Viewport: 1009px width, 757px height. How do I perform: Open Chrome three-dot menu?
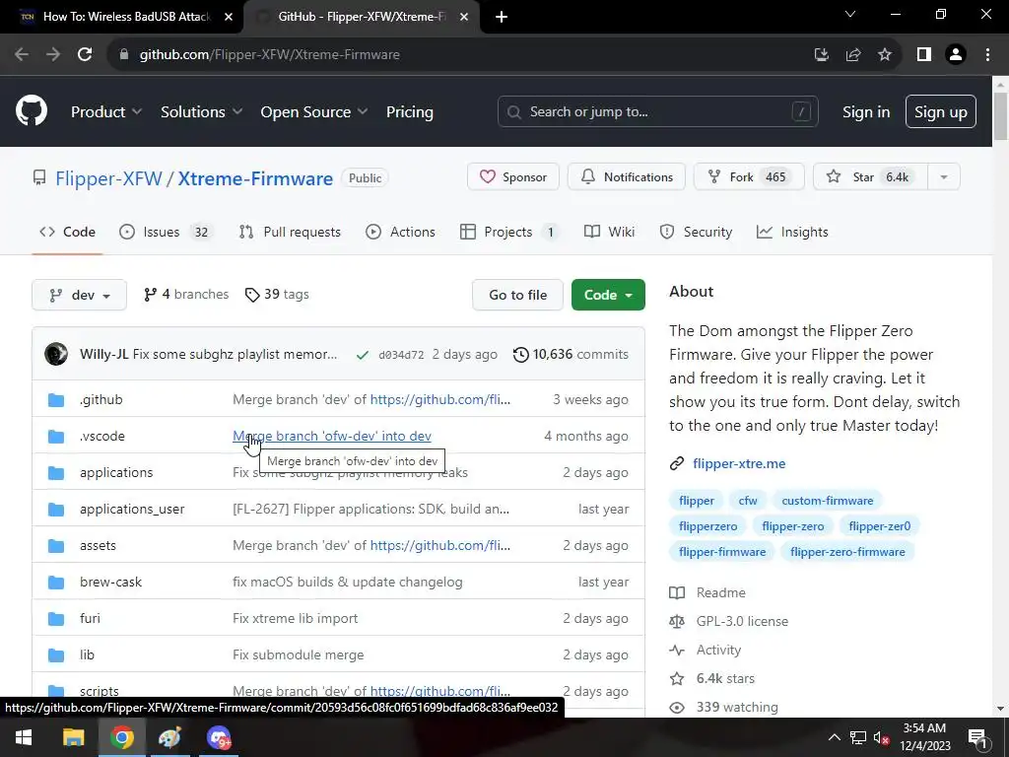[987, 55]
